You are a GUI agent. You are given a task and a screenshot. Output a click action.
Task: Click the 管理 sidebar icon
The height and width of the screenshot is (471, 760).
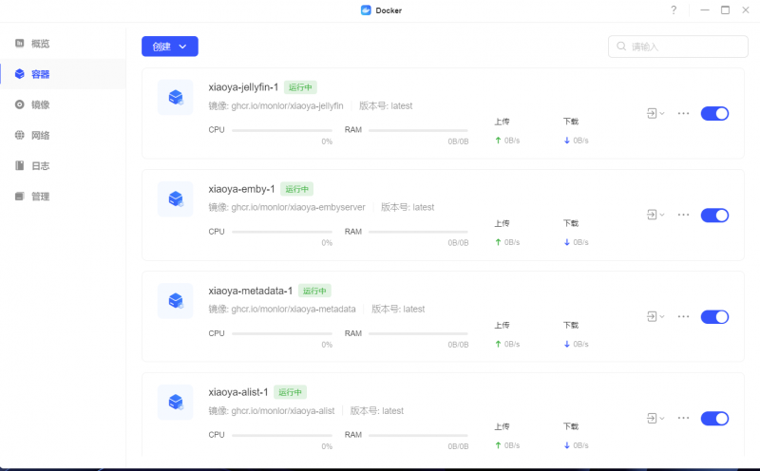click(x=19, y=196)
